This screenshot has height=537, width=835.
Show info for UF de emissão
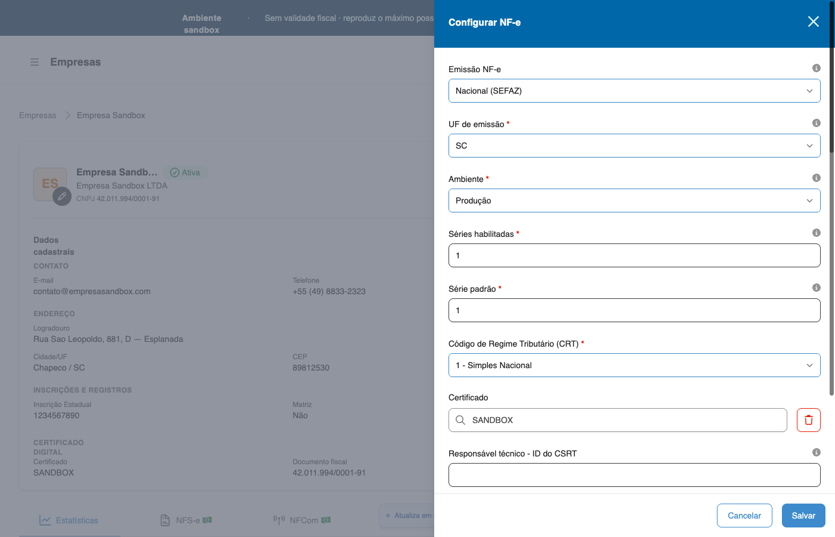817,123
